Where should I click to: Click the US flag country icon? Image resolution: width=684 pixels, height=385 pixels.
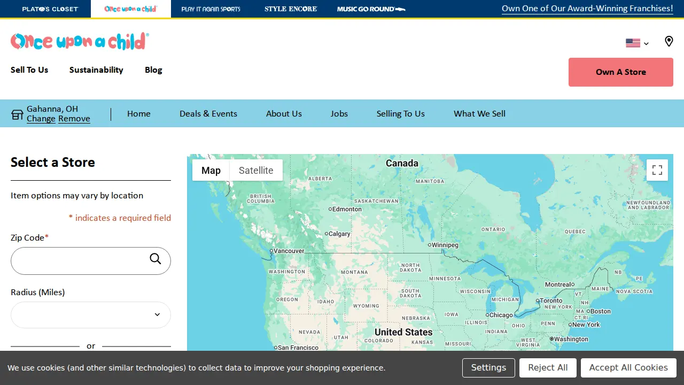[633, 43]
